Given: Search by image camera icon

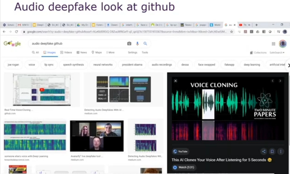Looking at the screenshot, I should pyautogui.click(x=129, y=43).
